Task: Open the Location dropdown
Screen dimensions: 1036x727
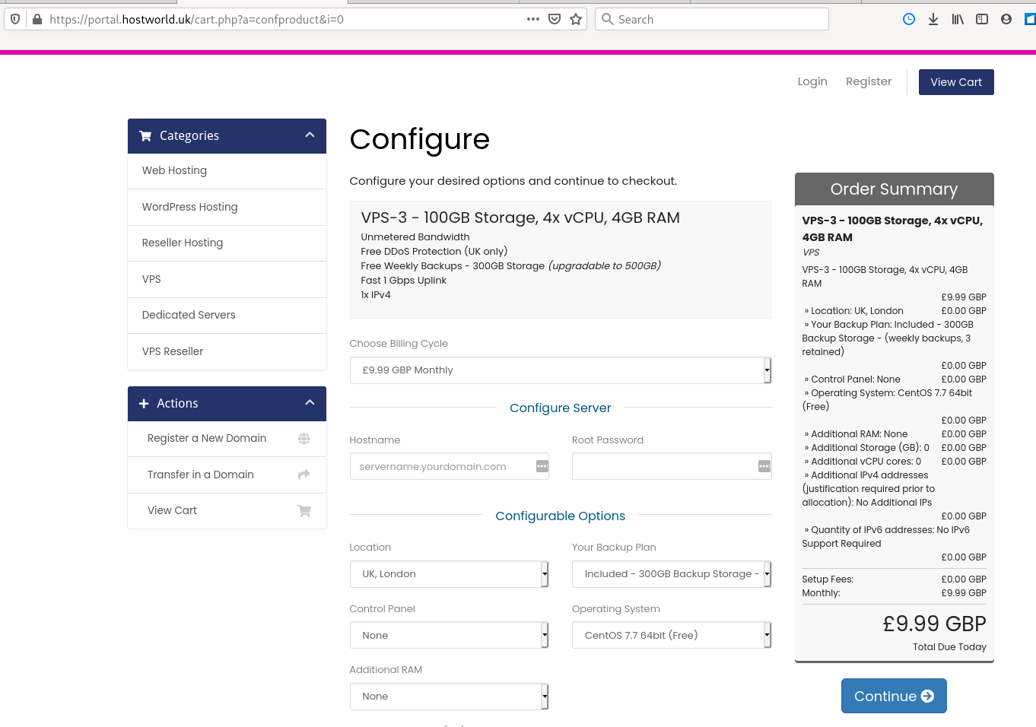Action: (450, 574)
